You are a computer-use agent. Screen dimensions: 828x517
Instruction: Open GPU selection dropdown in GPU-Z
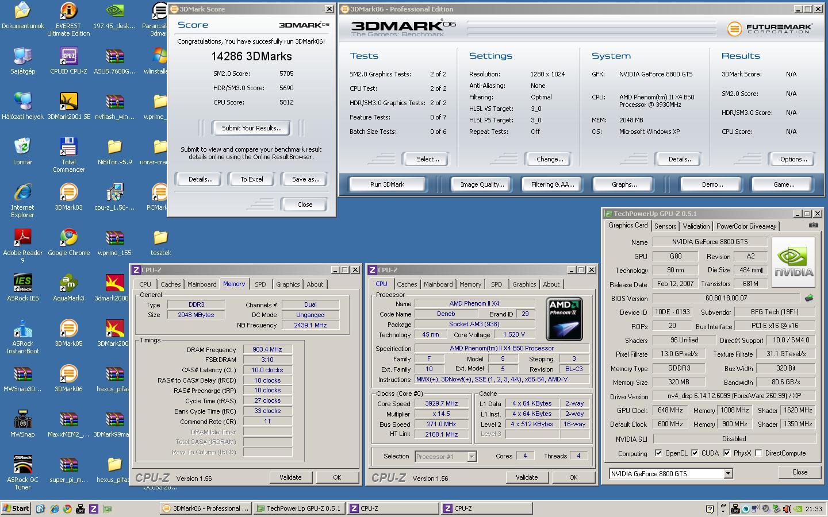[728, 474]
